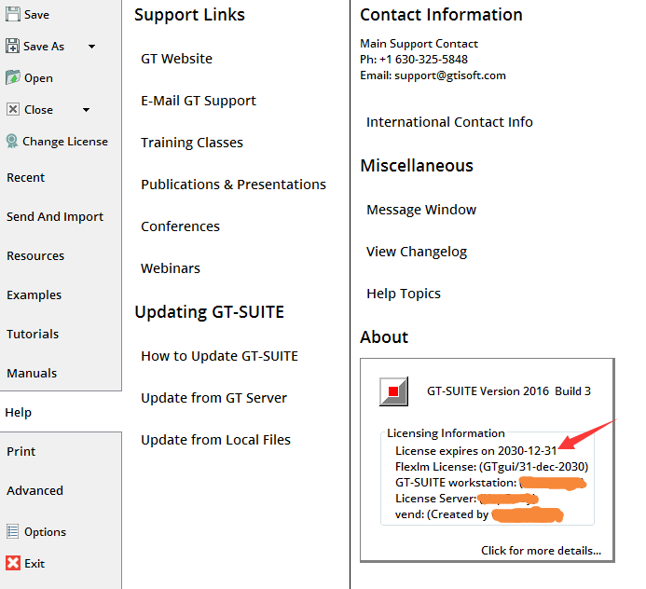Click the Close X icon

click(13, 109)
